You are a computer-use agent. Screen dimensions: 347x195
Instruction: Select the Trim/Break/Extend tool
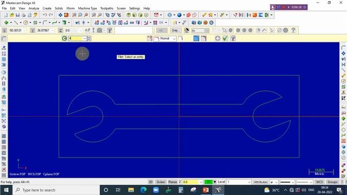click(x=77, y=23)
